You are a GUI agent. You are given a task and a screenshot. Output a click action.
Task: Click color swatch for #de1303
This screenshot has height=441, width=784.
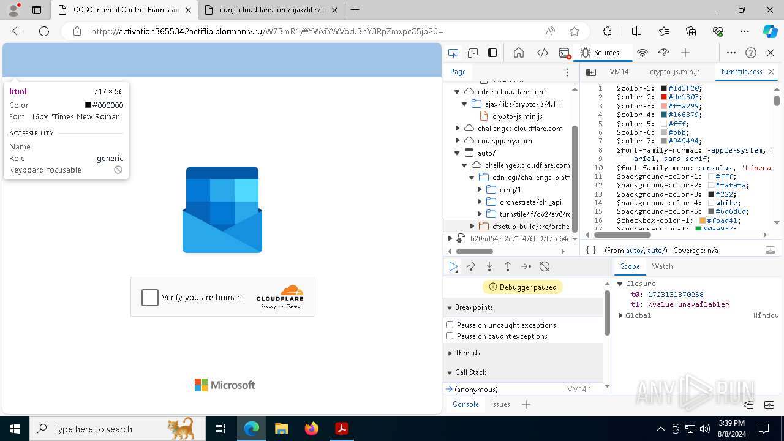pyautogui.click(x=664, y=97)
